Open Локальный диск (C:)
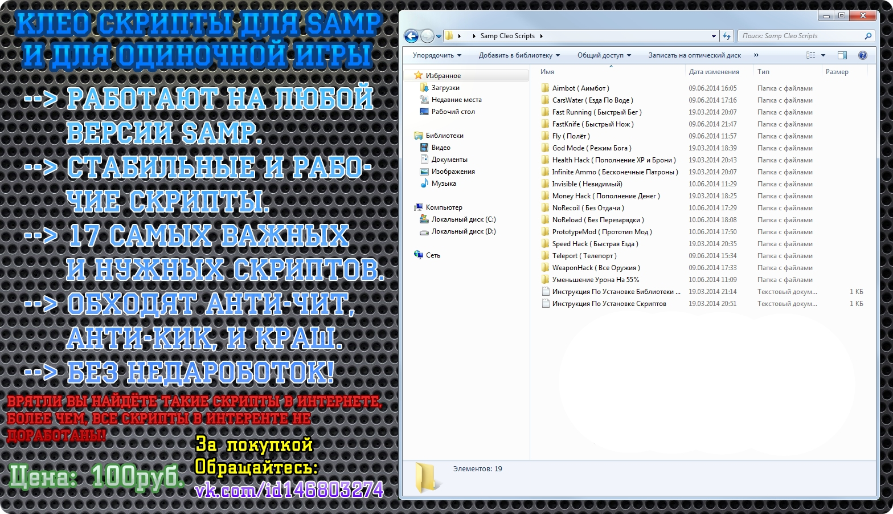The width and height of the screenshot is (893, 514). 463,219
